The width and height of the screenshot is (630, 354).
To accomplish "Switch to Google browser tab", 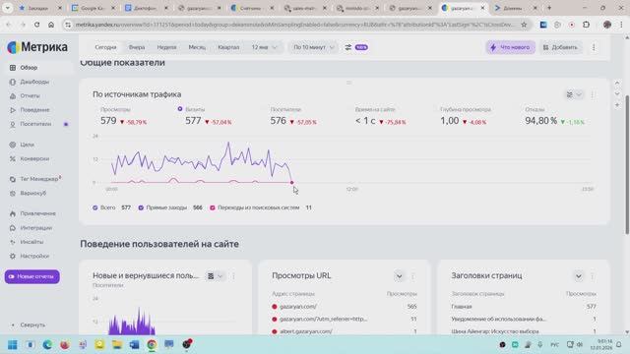I will [x=93, y=8].
